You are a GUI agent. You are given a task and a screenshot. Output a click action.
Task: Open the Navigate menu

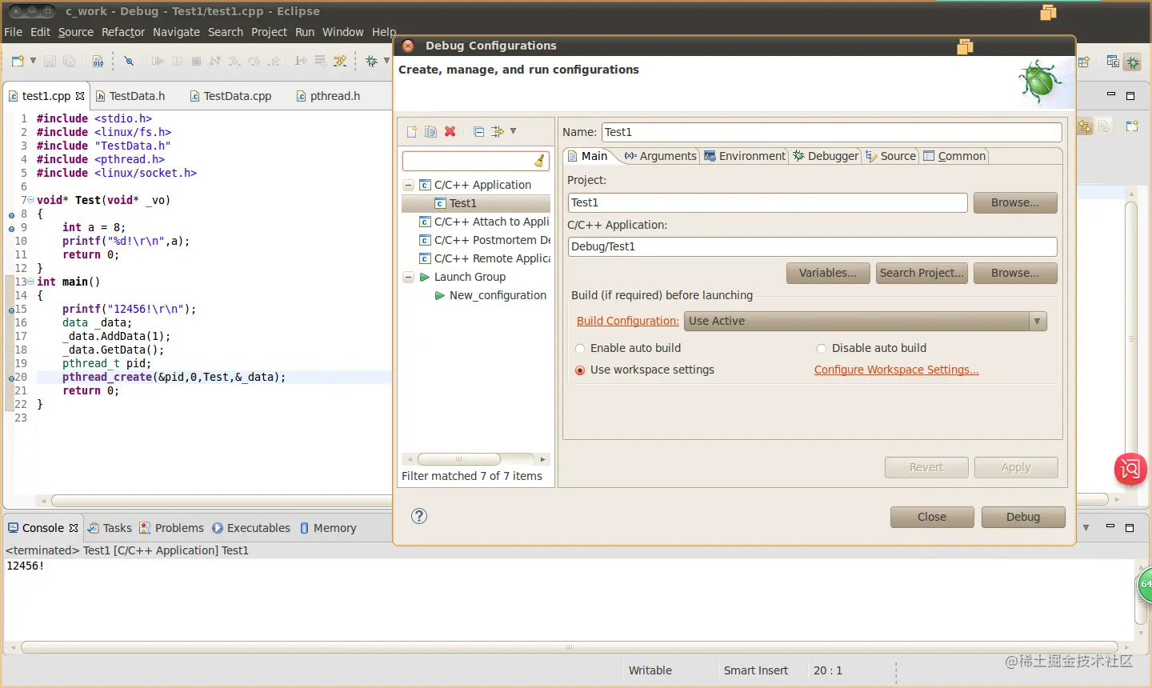coord(176,32)
